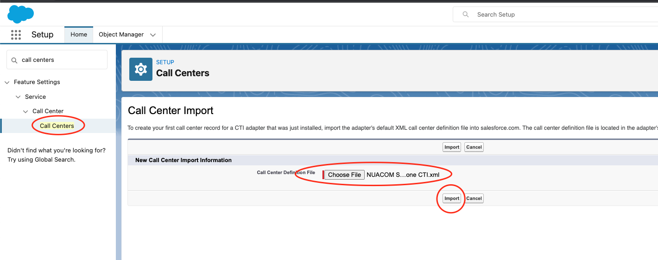Click the top Cancel button
Screen dimensions: 658x260
coord(474,147)
